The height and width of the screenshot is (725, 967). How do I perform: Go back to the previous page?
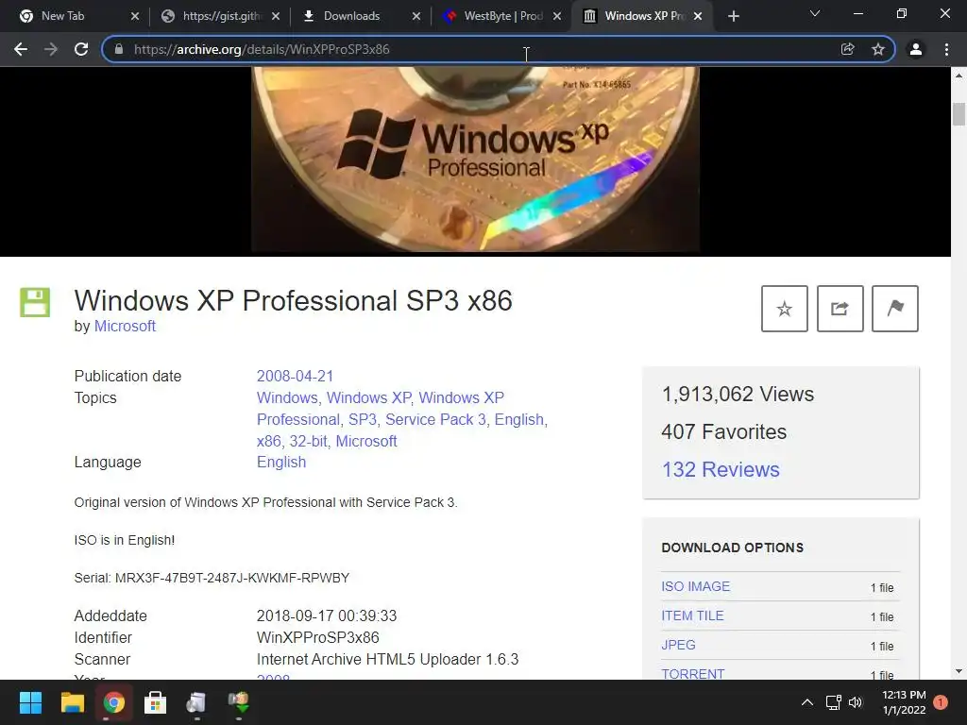click(21, 49)
